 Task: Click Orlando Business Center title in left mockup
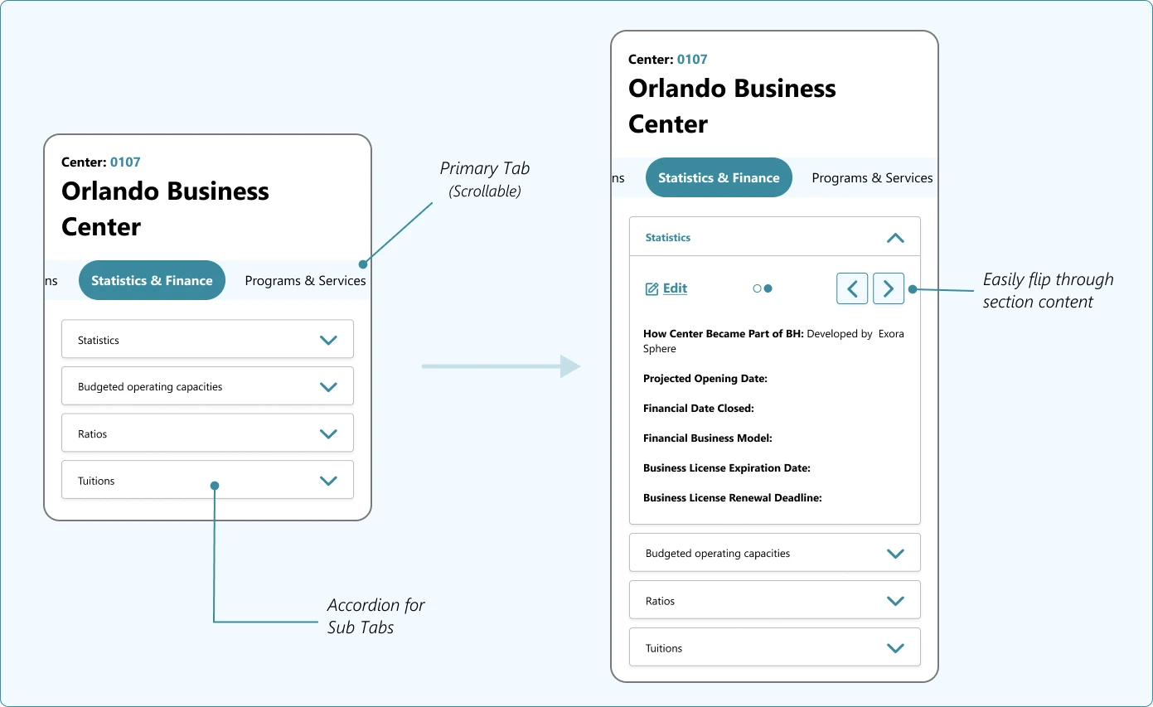[x=165, y=209]
